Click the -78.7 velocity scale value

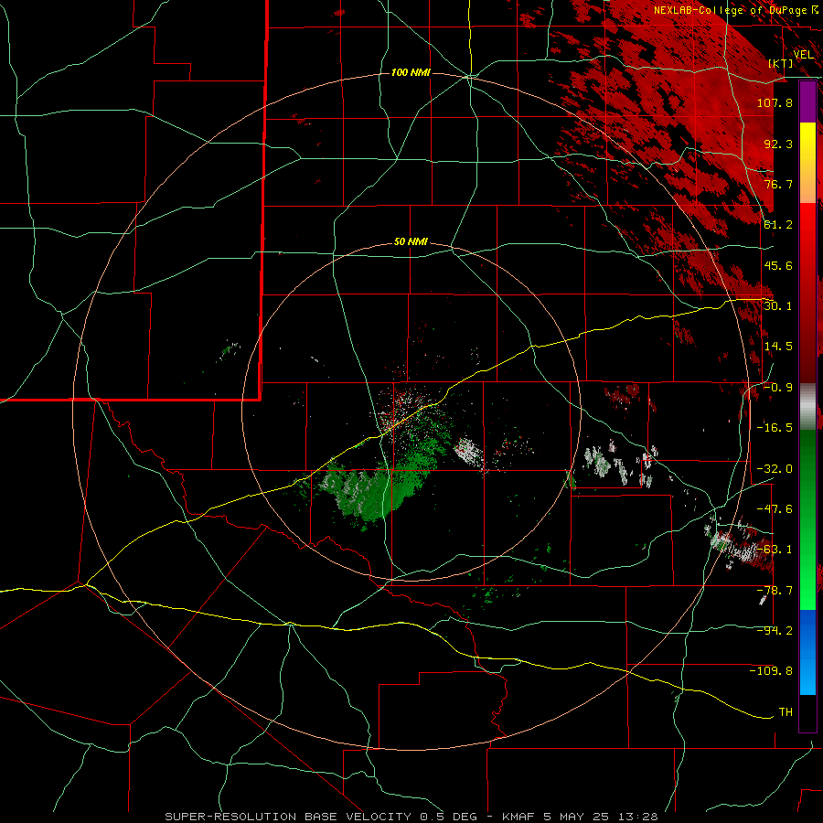[x=775, y=591]
